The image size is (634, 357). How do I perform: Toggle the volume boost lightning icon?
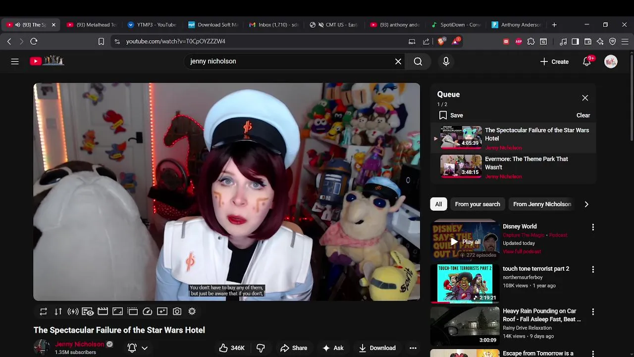73,311
